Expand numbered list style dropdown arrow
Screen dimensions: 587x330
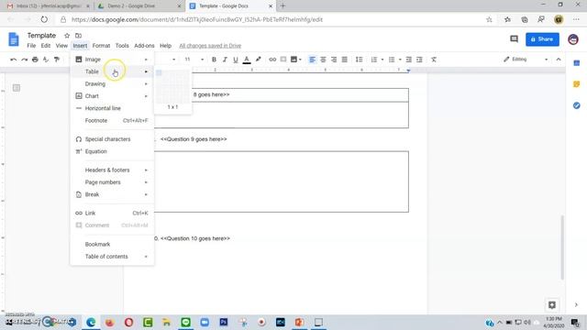pyautogui.click(x=382, y=60)
